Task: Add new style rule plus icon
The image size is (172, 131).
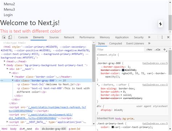Action: coord(165,49)
